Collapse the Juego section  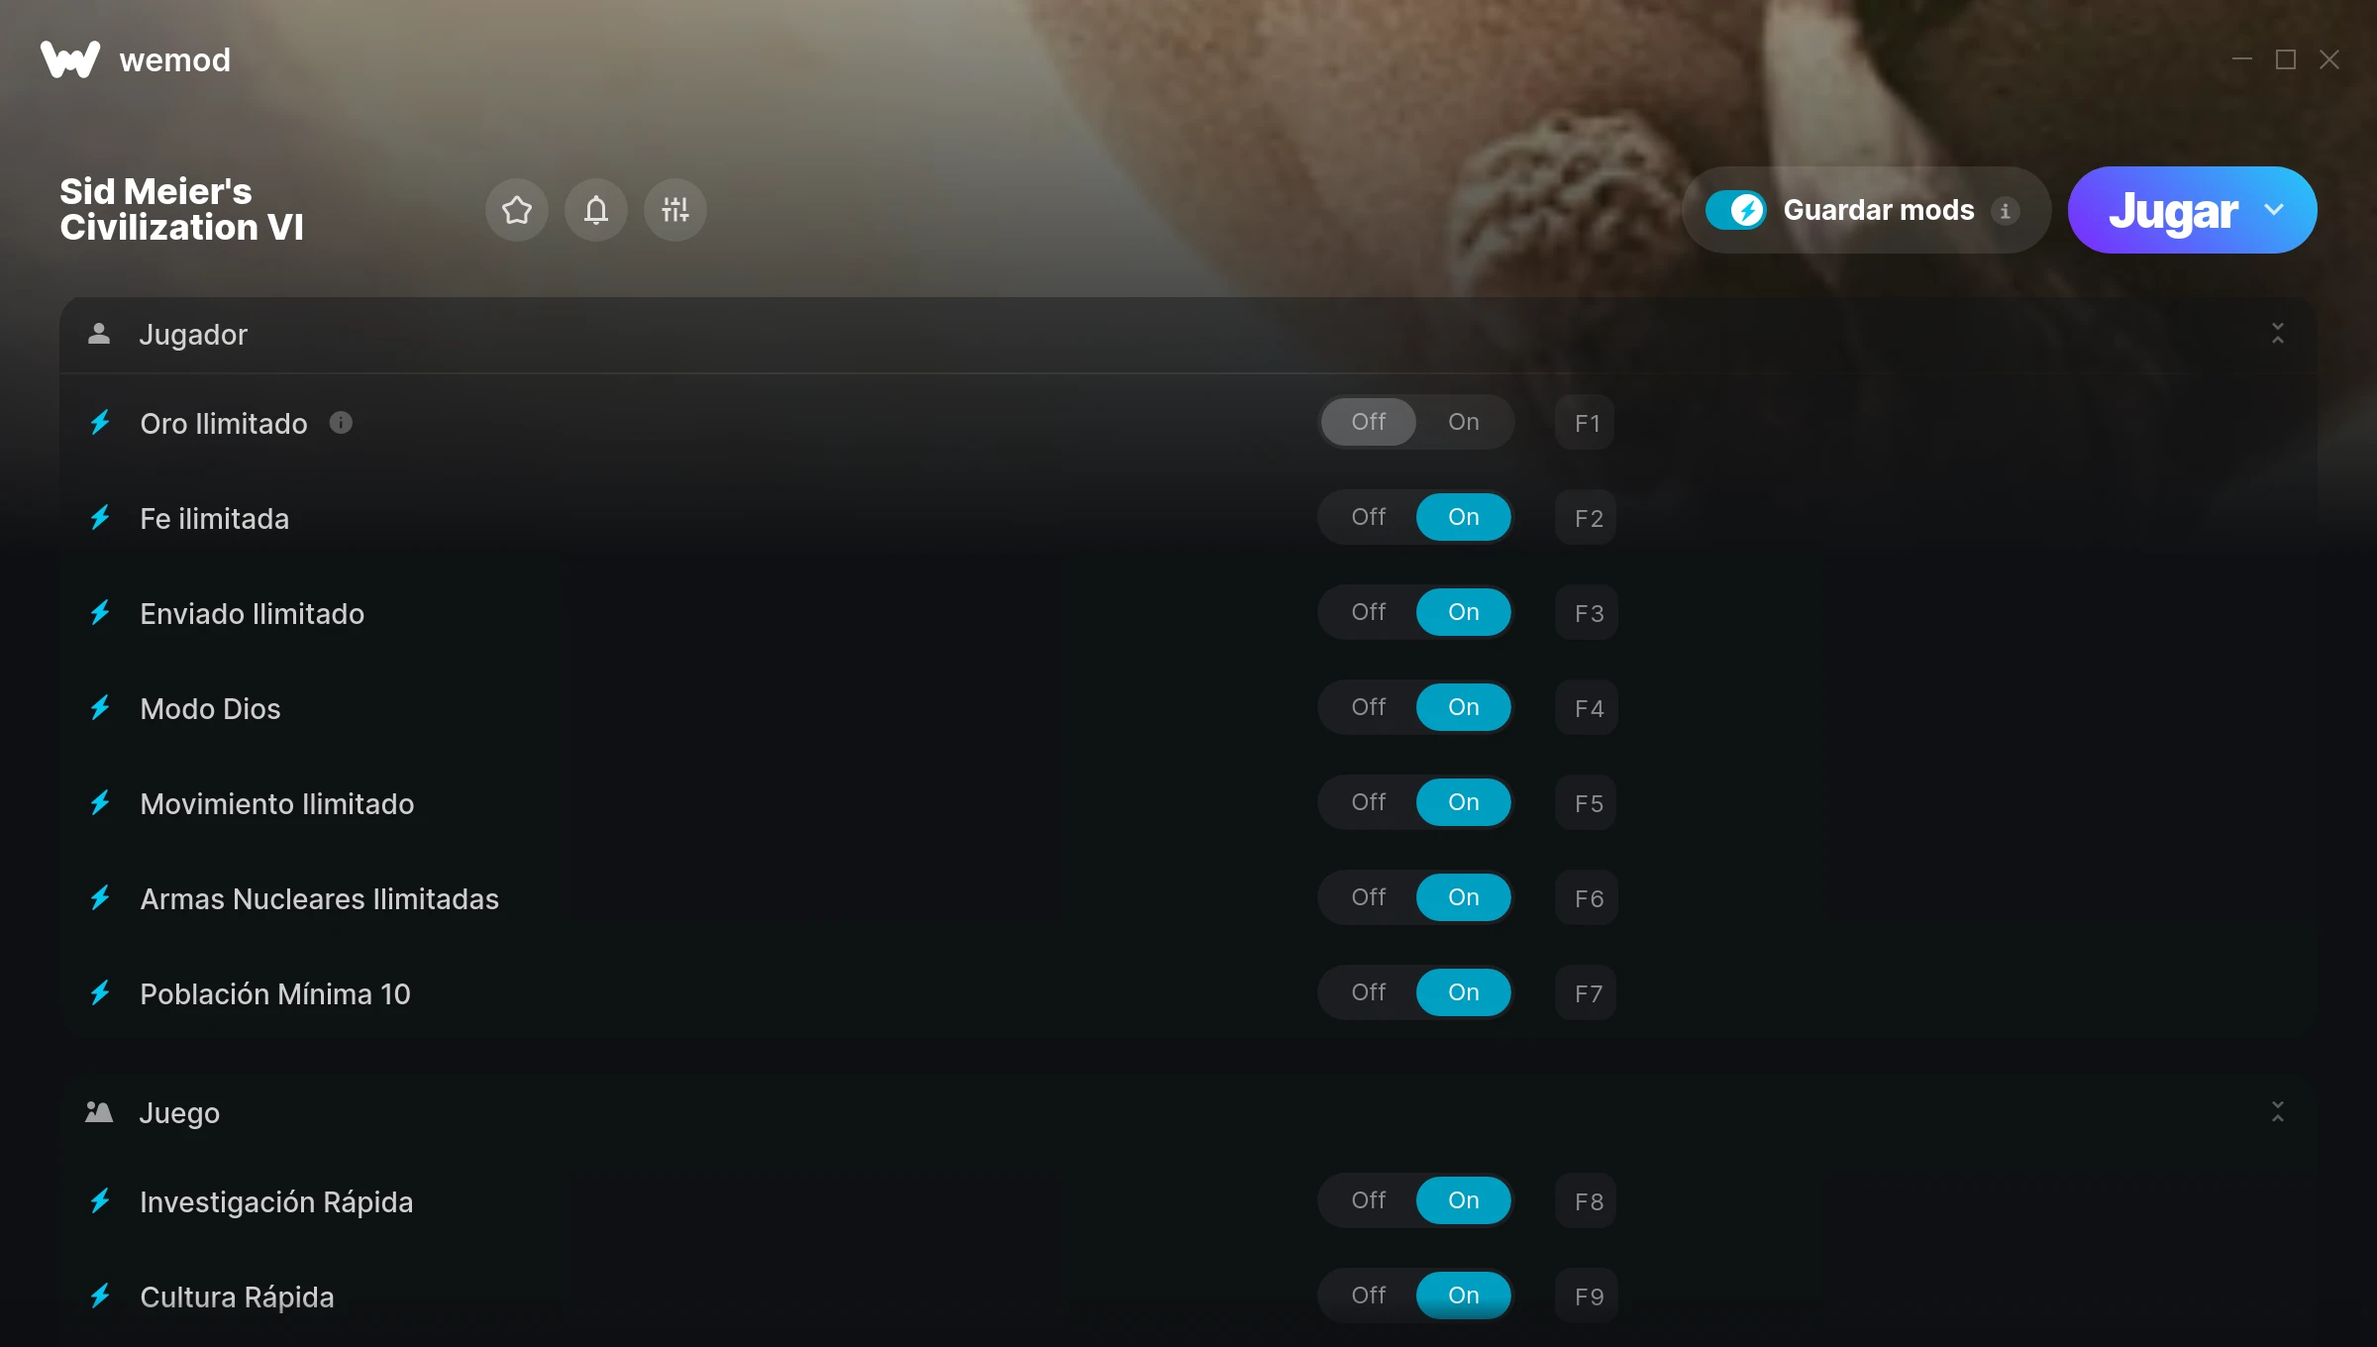coord(2278,1112)
